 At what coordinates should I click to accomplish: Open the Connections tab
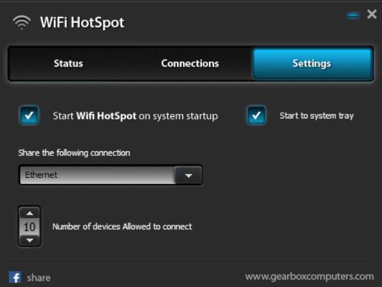click(x=190, y=64)
